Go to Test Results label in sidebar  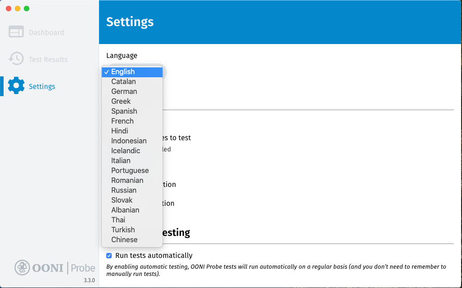48,60
